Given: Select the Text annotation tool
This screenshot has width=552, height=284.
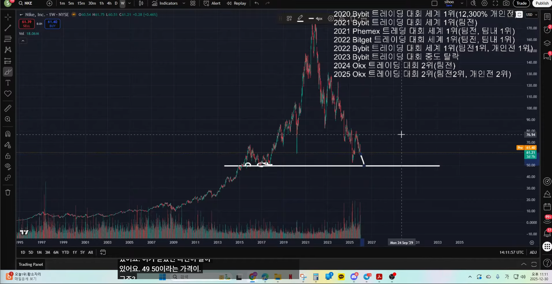Looking at the screenshot, I should click(8, 83).
